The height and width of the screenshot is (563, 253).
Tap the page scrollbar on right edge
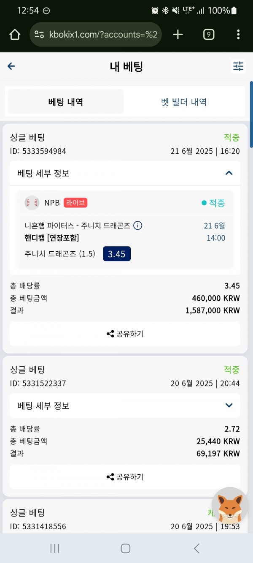pyautogui.click(x=251, y=114)
